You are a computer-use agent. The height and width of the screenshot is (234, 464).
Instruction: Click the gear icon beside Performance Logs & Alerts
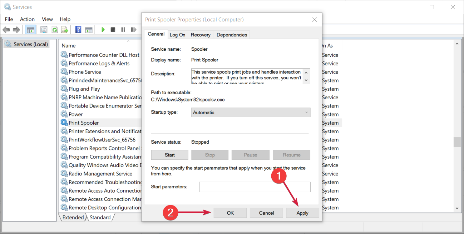64,63
